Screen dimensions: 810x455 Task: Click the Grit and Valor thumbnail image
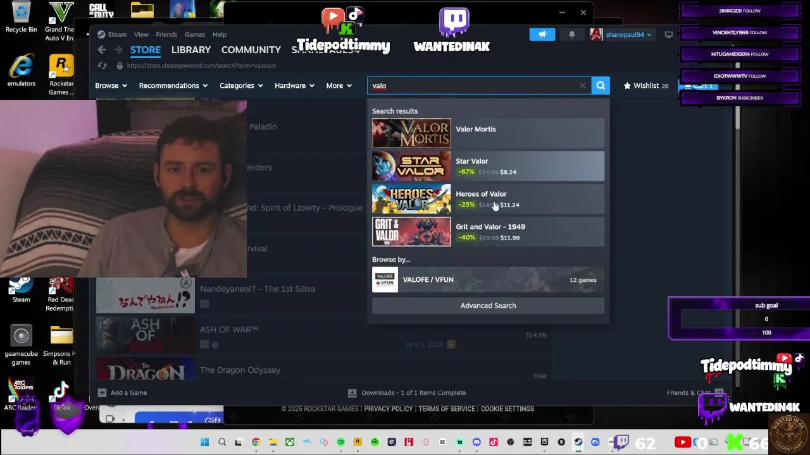click(411, 232)
